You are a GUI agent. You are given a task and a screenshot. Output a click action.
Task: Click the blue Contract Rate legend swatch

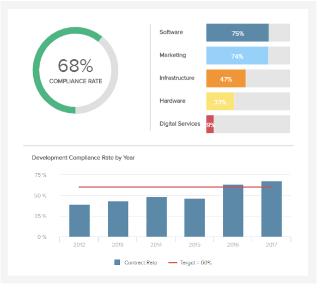tap(117, 262)
